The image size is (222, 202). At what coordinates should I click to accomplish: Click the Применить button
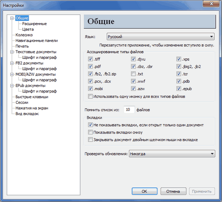click(202, 191)
